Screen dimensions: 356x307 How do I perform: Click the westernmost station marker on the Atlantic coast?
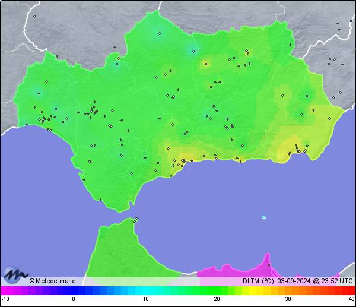27,124
